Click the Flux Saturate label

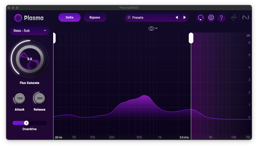[29, 83]
